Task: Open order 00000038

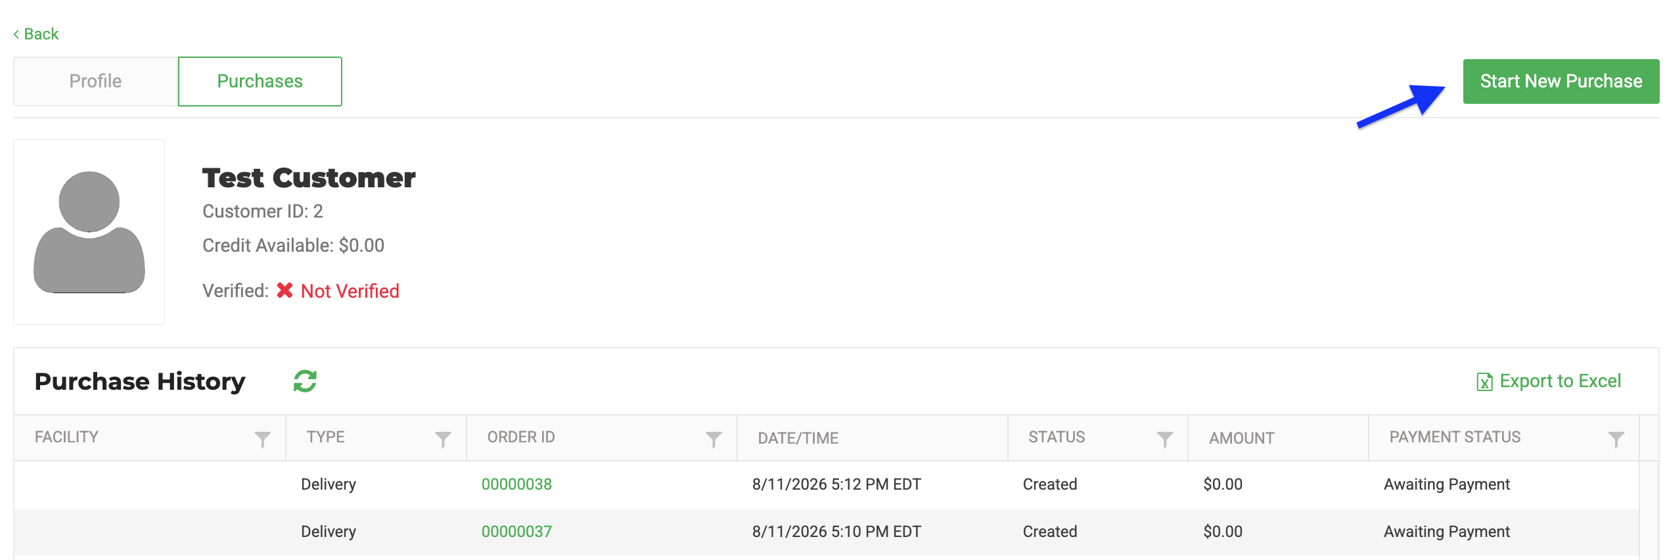Action: tap(516, 484)
